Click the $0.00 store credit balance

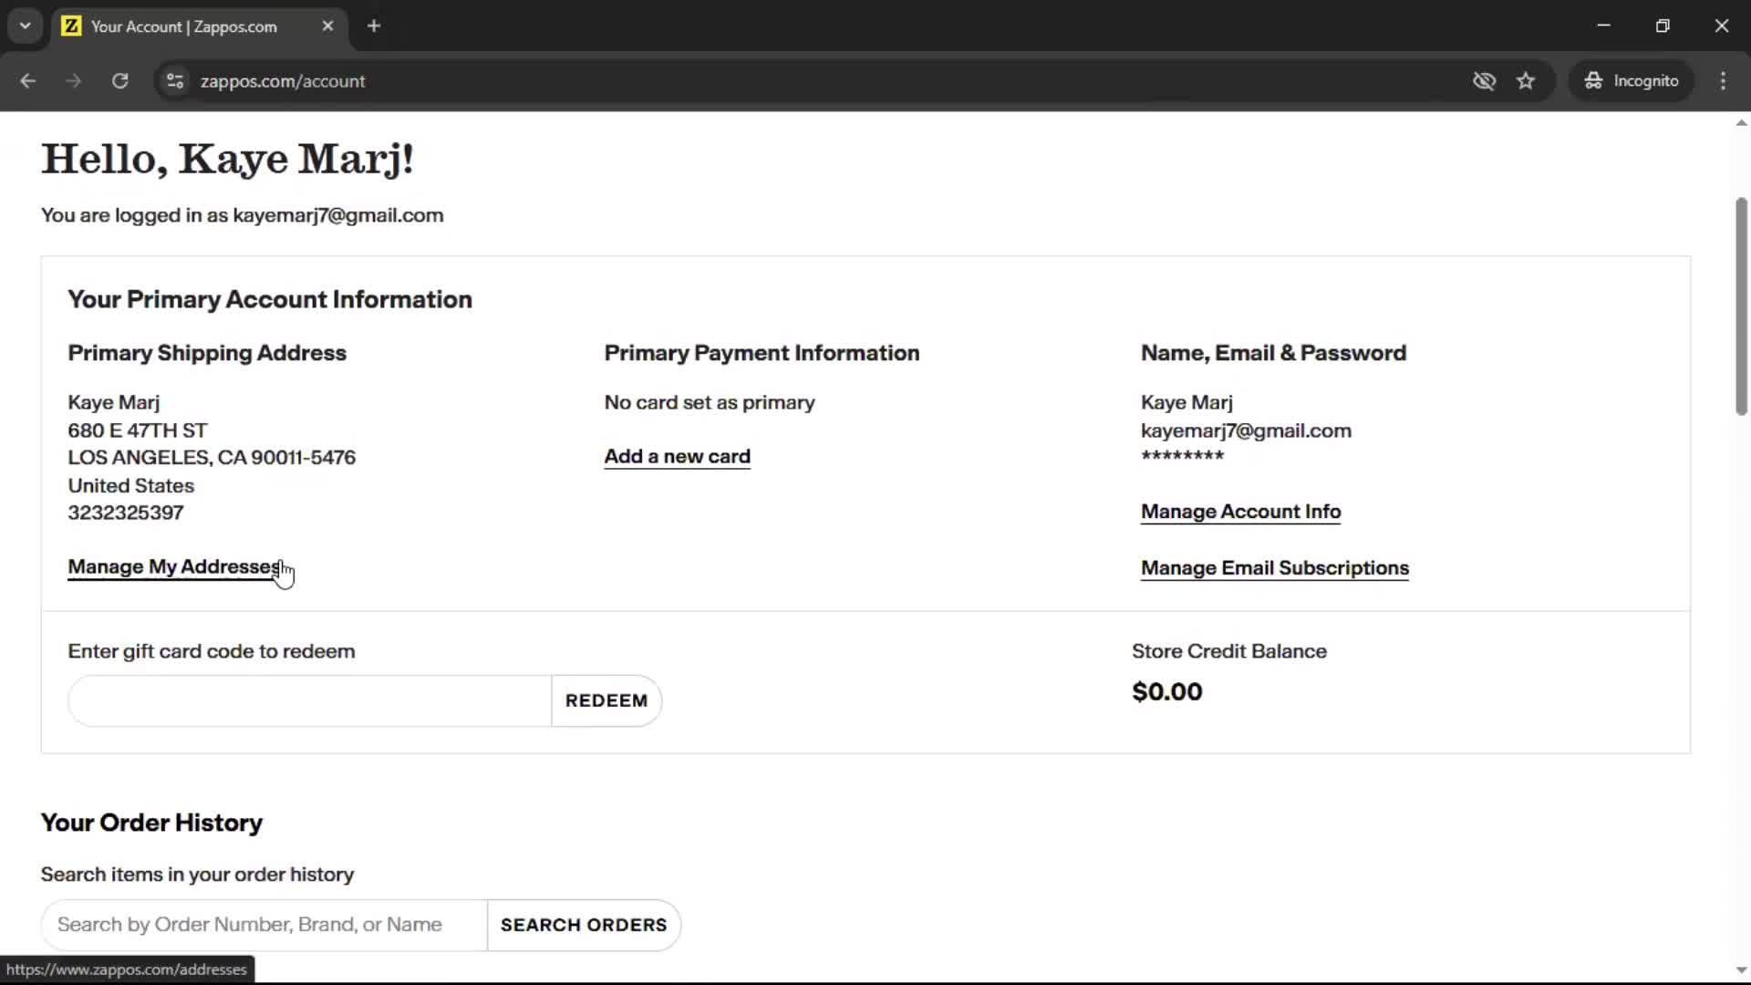pos(1166,692)
